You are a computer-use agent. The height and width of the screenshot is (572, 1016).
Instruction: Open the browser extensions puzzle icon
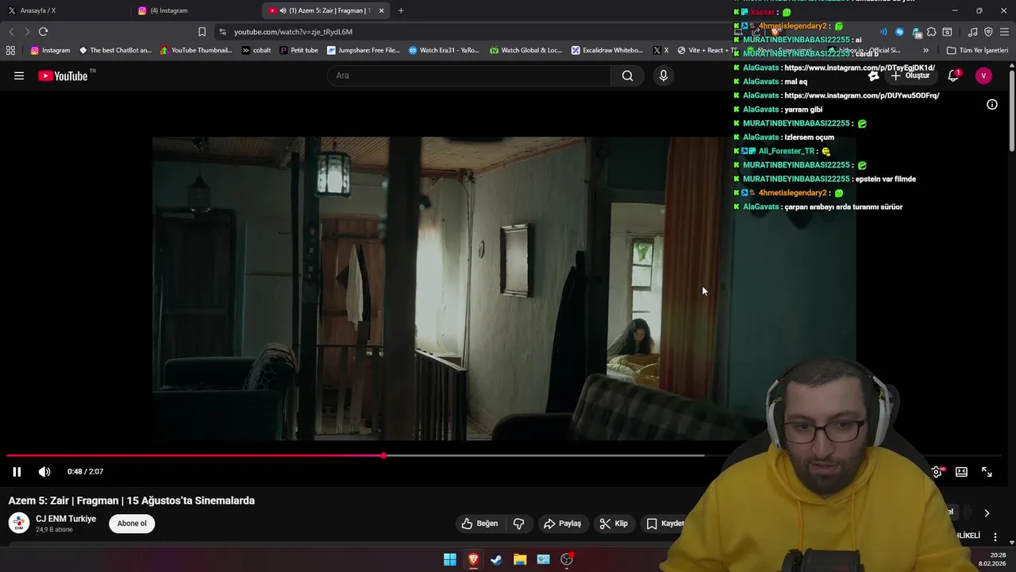931,32
